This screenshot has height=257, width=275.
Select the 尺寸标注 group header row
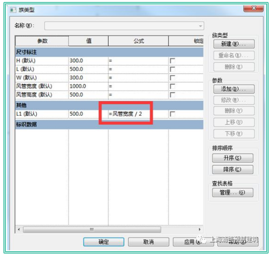point(110,52)
